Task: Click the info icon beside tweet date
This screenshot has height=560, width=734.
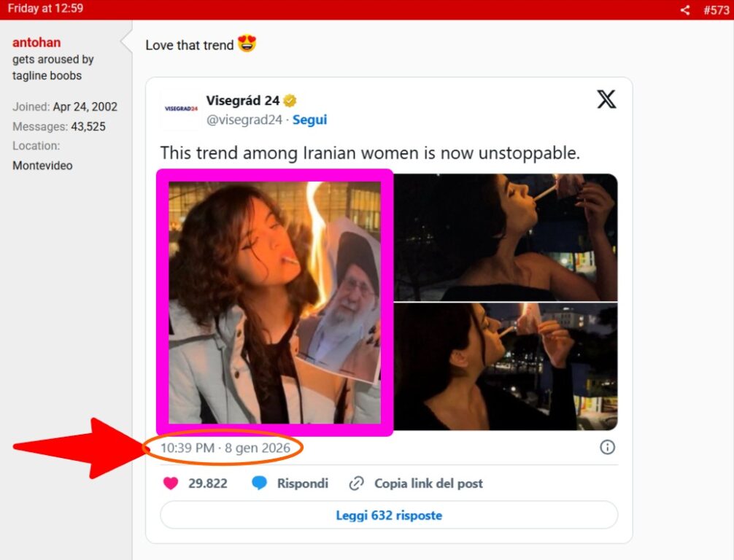Action: point(607,447)
